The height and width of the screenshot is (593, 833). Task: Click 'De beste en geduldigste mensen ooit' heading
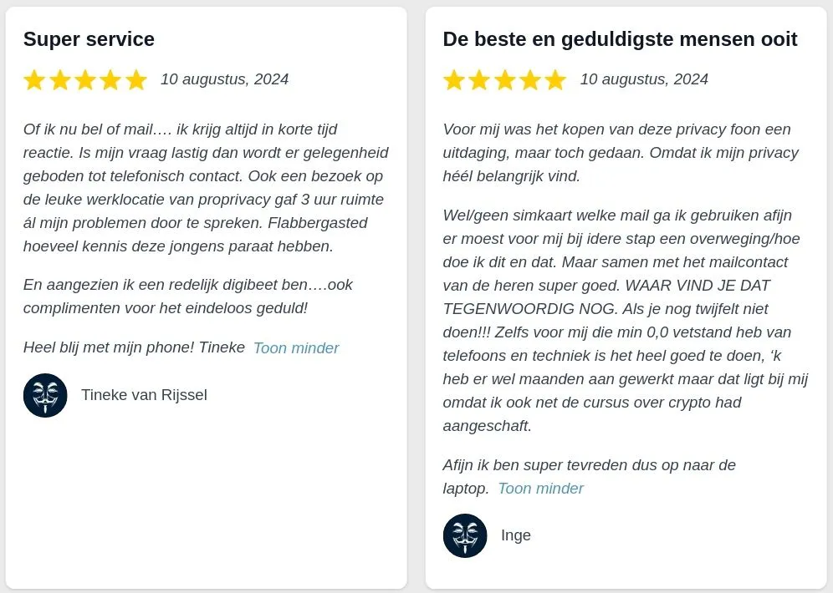point(620,39)
